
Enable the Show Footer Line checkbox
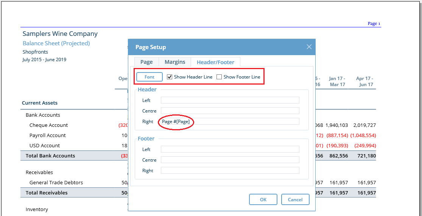point(219,77)
